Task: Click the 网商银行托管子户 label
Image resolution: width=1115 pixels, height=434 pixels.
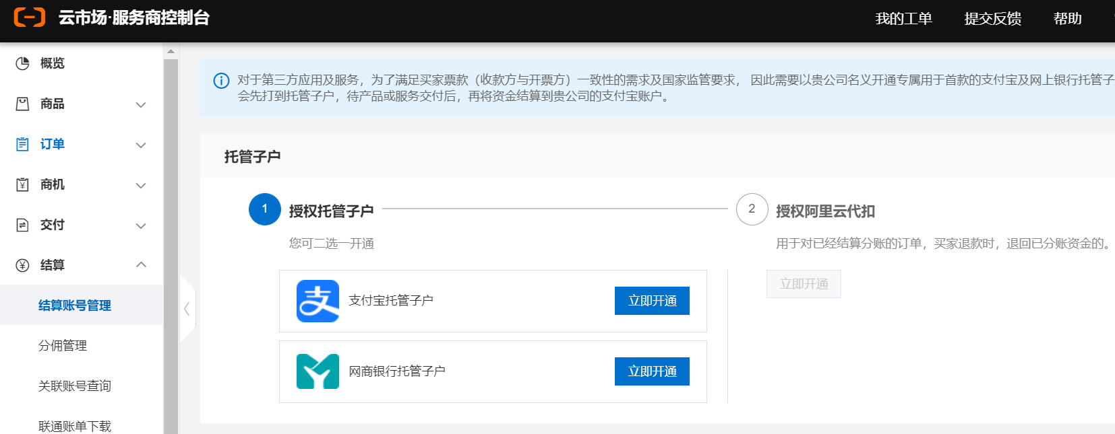Action: click(397, 371)
